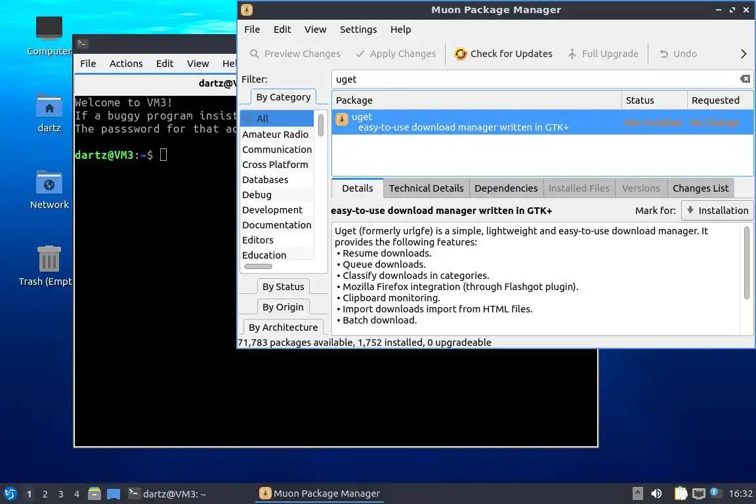Open the volume control in tray
The width and height of the screenshot is (756, 504).
point(656,493)
